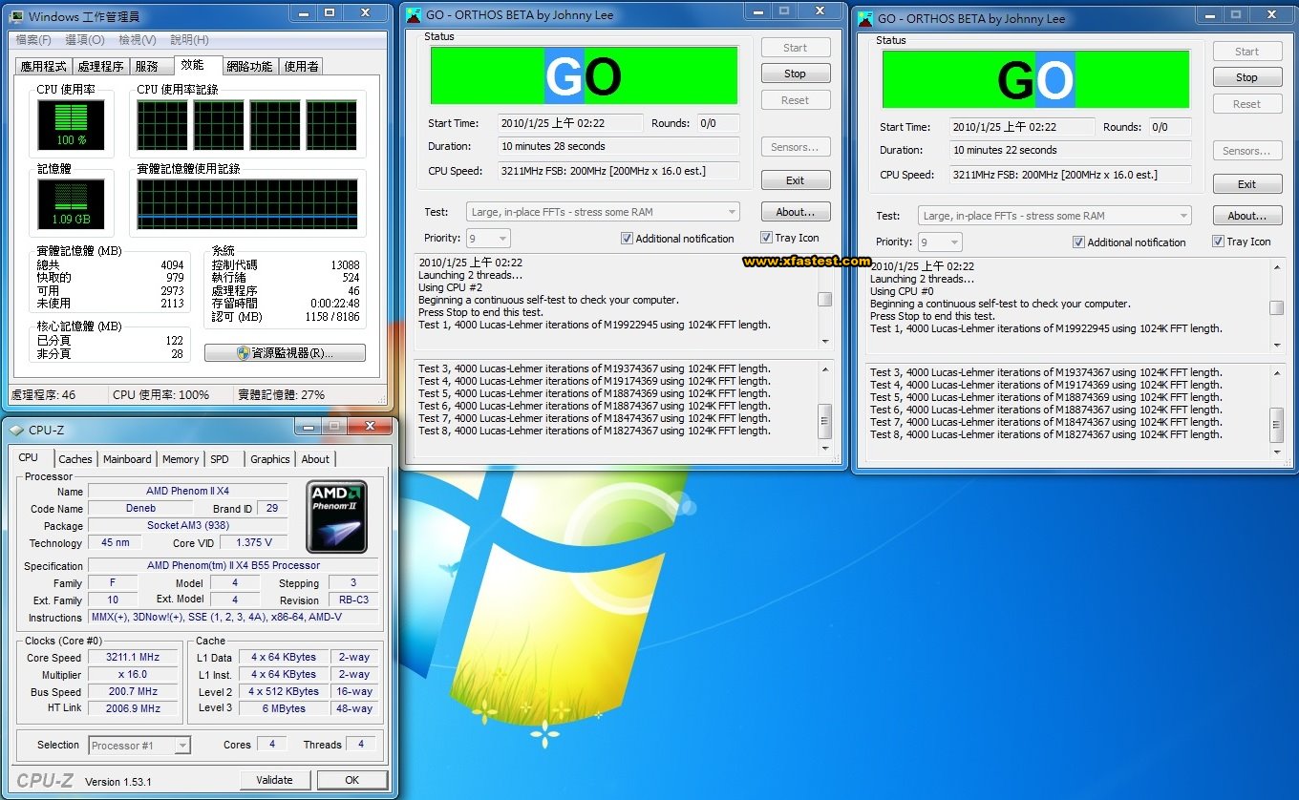1299x800 pixels.
Task: Click the right ORTHOS window title icon
Action: click(864, 18)
